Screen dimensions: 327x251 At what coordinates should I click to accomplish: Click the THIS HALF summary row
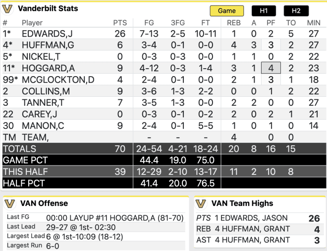click(164, 171)
